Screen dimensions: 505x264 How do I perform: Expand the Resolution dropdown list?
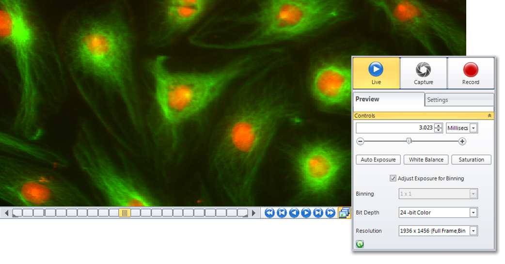click(473, 231)
